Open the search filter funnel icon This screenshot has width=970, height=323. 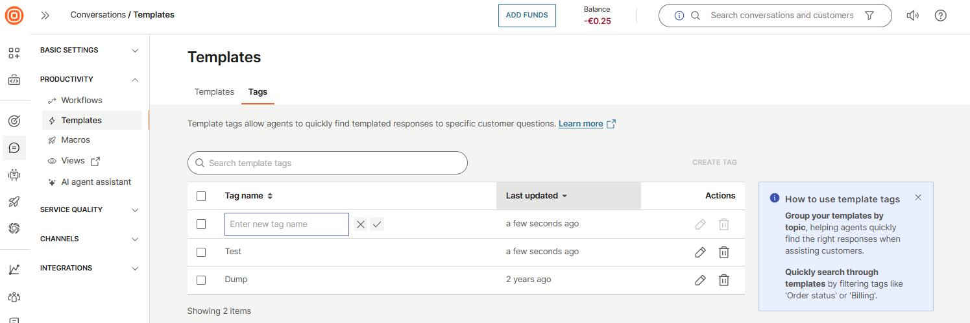(869, 16)
